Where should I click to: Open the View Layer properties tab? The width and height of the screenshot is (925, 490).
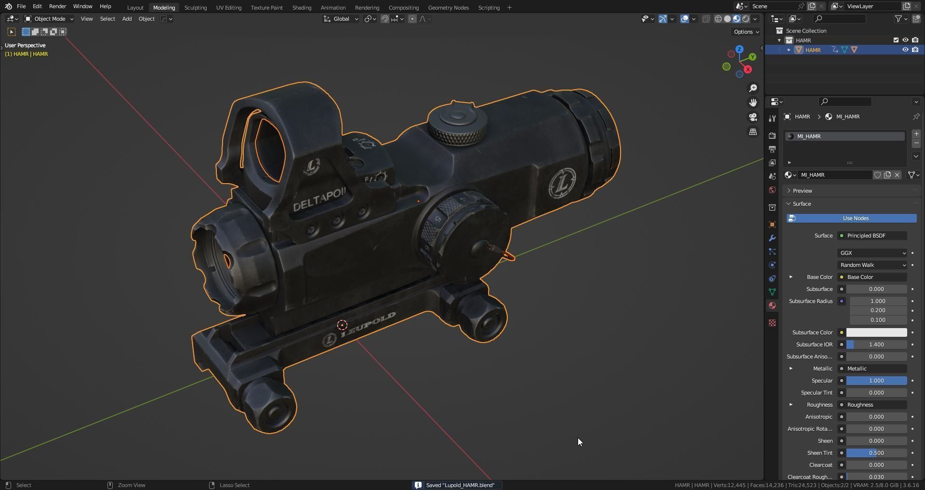[772, 163]
